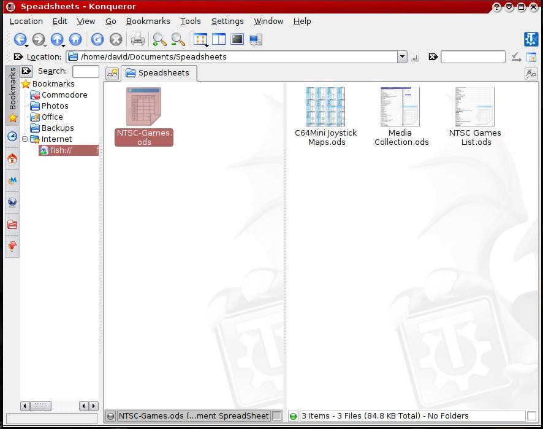
Task: Select the fish:// bookmark entry
Action: [x=69, y=150]
